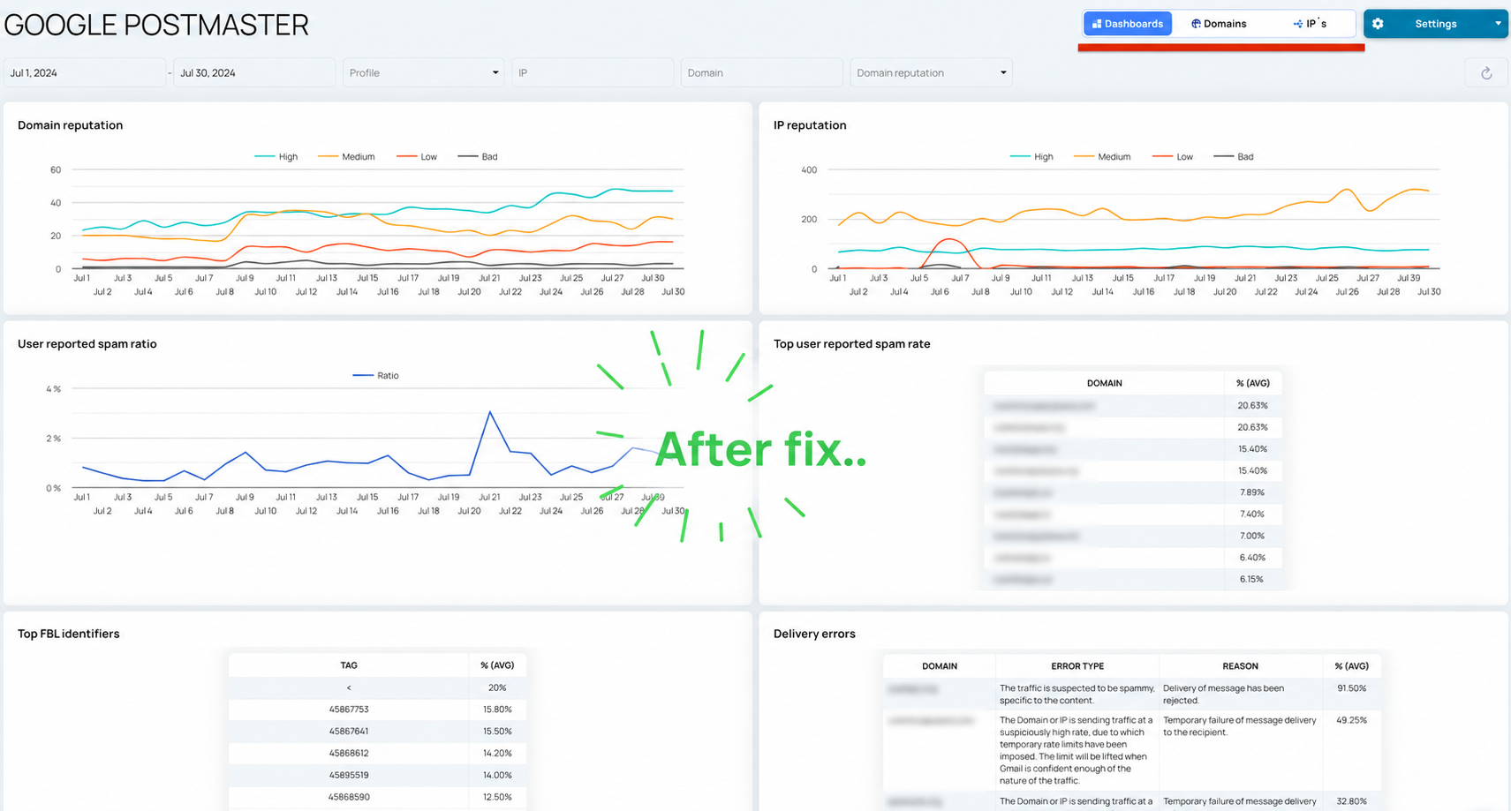Click DOMAIN header in spam rate table
Screen dimensions: 1511x811
pos(1104,383)
